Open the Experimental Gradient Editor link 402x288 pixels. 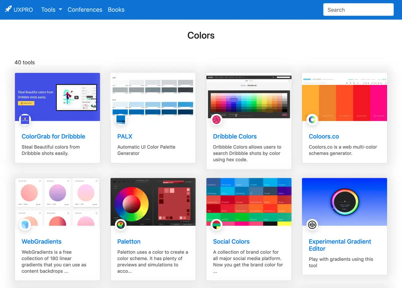[340, 245]
